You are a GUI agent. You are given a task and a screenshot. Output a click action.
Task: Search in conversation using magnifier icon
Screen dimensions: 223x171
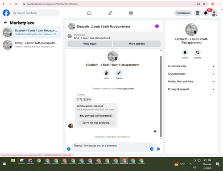[198, 53]
